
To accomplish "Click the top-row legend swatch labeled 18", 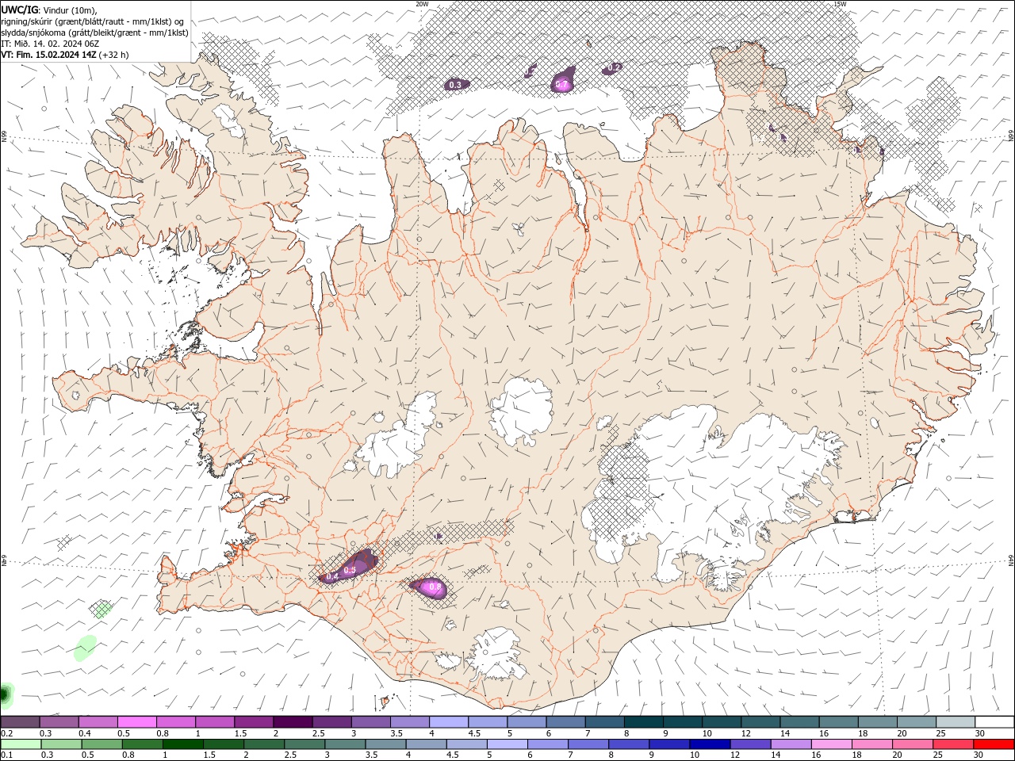I will pos(878,722).
